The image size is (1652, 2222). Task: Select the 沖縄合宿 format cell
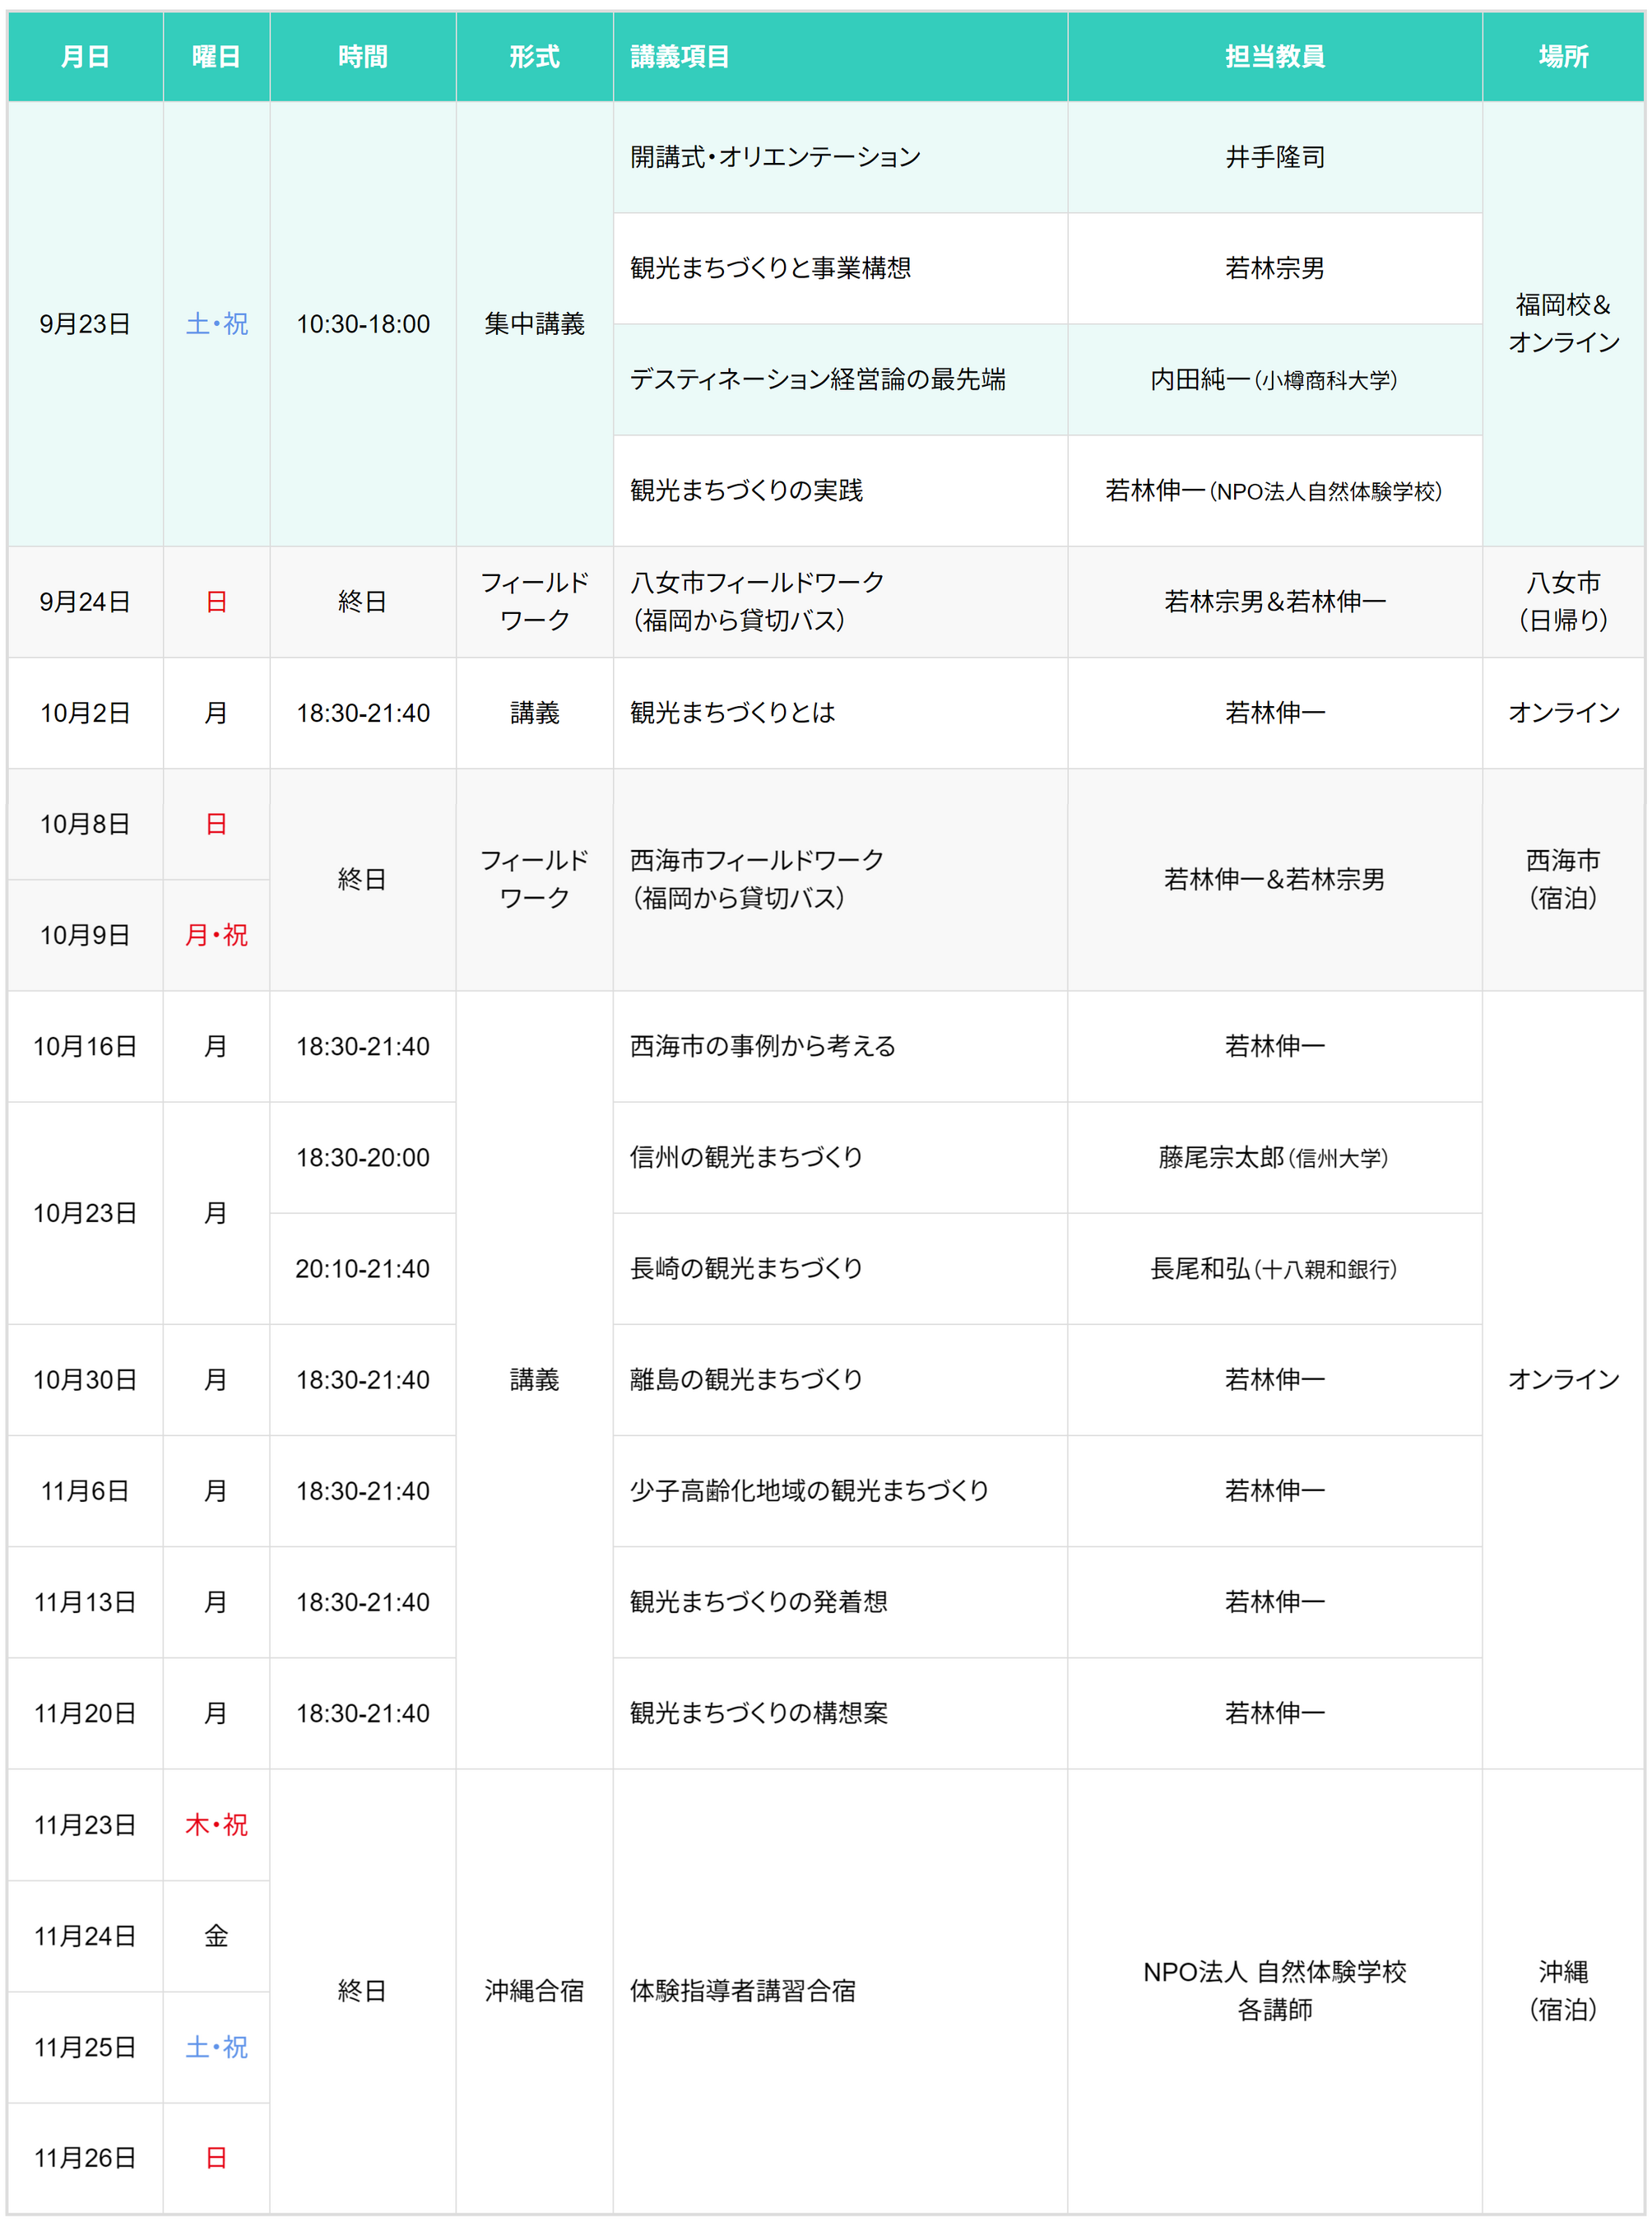click(x=534, y=1991)
